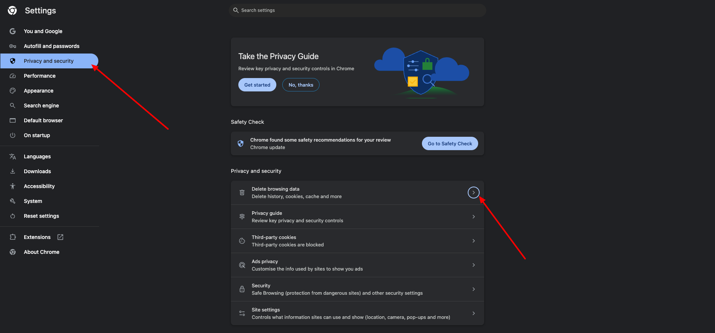Click the wrench icon for System
715x333 pixels.
tap(13, 201)
